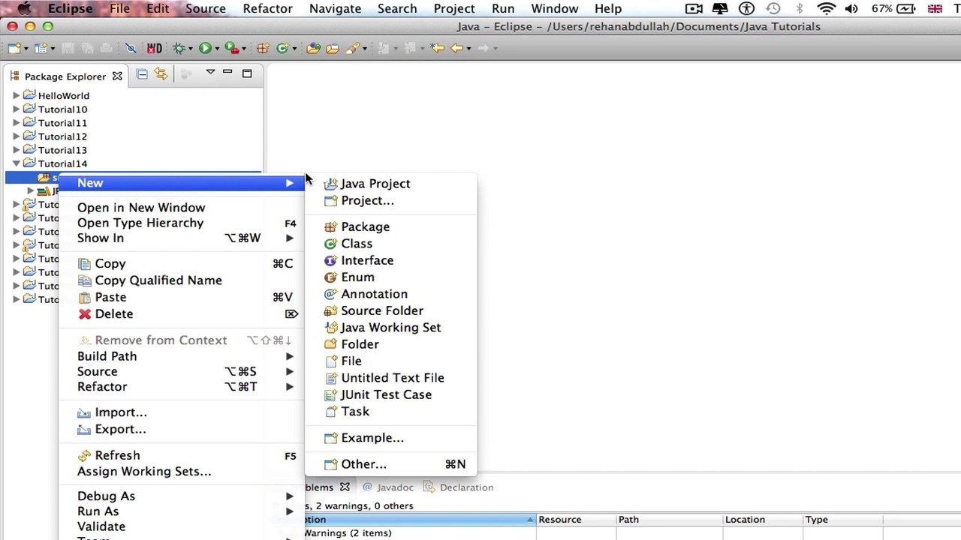This screenshot has height=540, width=961.
Task: Create a new Enum
Action: (390, 277)
